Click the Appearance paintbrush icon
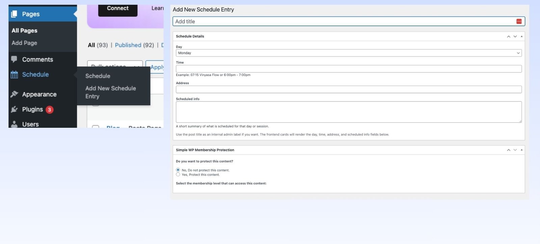Screen dimensions: 540x244 tap(14, 94)
